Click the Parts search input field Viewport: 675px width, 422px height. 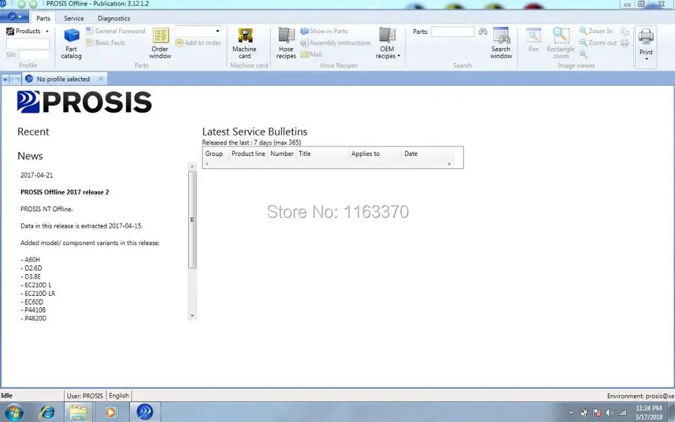(452, 32)
